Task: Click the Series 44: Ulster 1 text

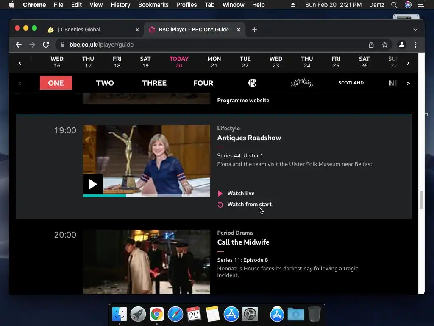Action: point(240,155)
